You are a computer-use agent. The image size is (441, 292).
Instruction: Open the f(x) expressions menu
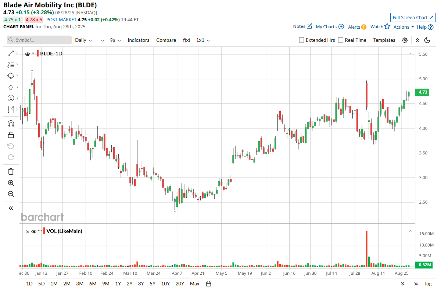click(186, 40)
